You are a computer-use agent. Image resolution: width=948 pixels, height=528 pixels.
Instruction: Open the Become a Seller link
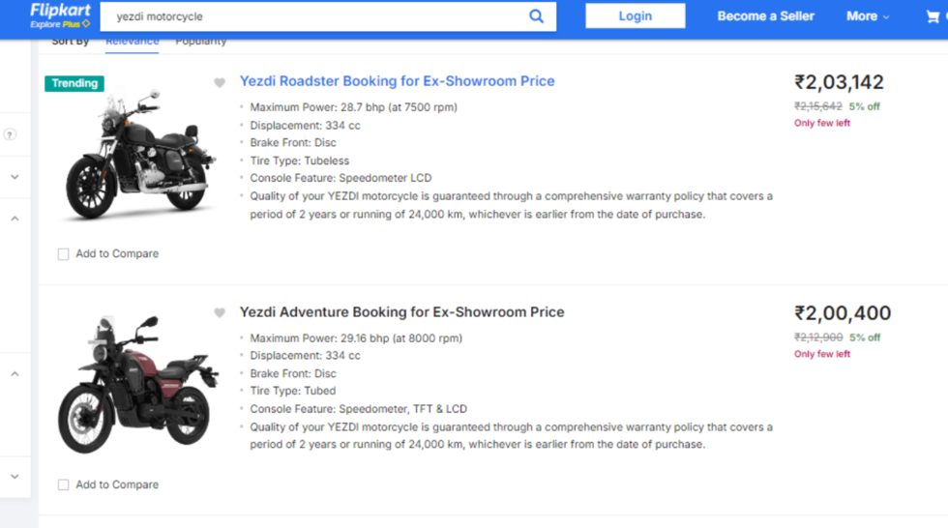765,16
